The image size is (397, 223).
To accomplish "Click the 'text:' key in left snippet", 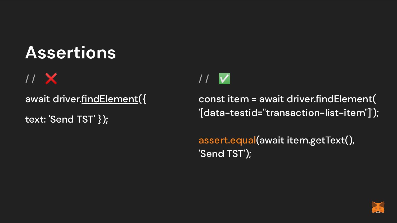I will click(36, 119).
